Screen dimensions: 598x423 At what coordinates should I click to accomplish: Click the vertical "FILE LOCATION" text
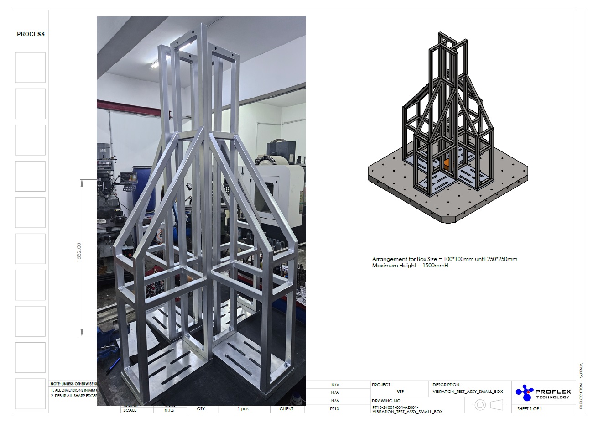tap(581, 386)
